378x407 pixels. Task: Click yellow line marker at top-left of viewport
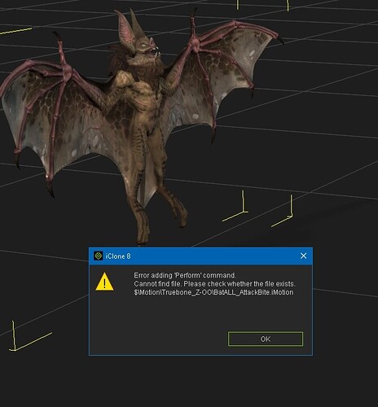[15, 31]
